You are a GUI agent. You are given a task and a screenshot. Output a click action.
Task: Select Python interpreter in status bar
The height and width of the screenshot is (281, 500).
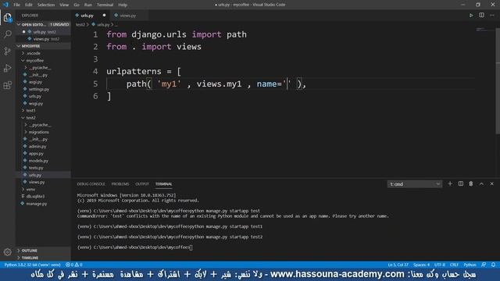click(32, 265)
